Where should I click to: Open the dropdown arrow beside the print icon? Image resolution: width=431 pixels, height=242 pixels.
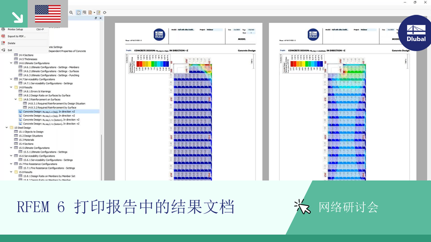[x=95, y=13]
